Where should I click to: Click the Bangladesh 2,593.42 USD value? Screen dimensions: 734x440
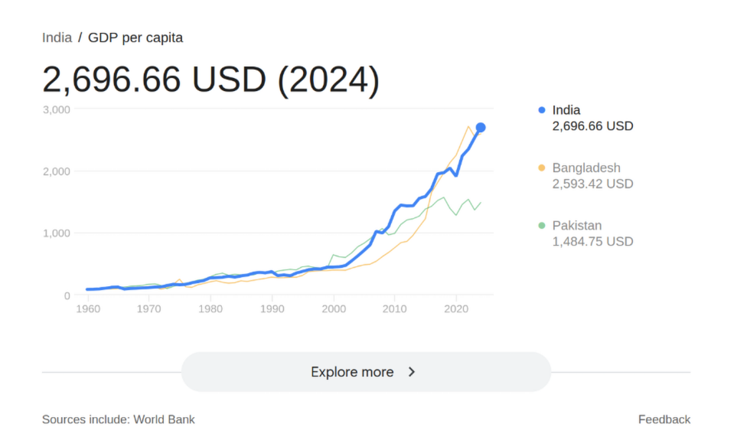592,184
